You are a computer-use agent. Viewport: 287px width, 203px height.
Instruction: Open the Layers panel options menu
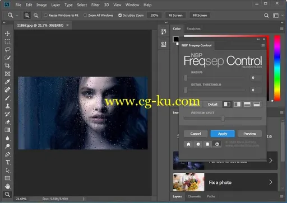click(x=281, y=196)
